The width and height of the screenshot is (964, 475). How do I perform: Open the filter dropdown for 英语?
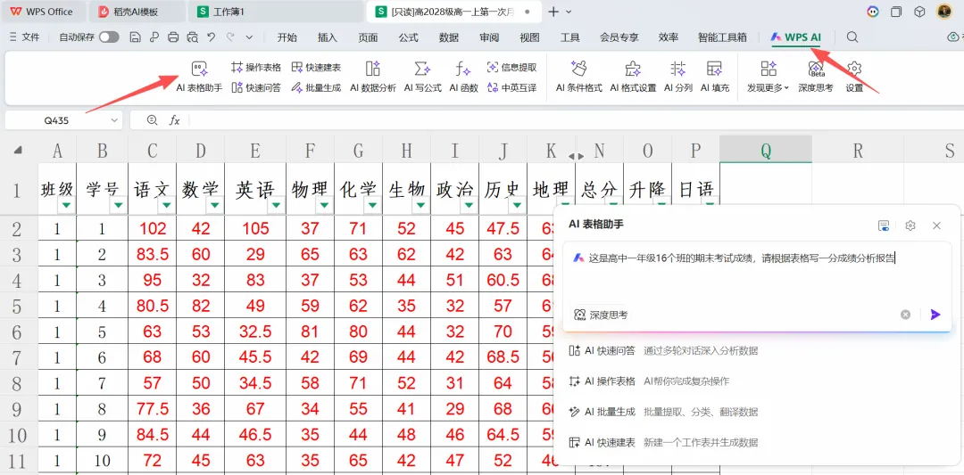click(x=275, y=206)
